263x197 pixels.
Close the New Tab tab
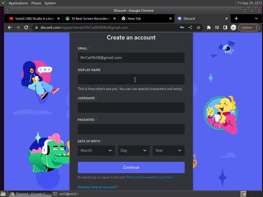point(171,18)
